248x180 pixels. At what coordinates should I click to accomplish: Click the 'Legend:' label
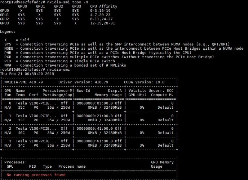pos(8,32)
